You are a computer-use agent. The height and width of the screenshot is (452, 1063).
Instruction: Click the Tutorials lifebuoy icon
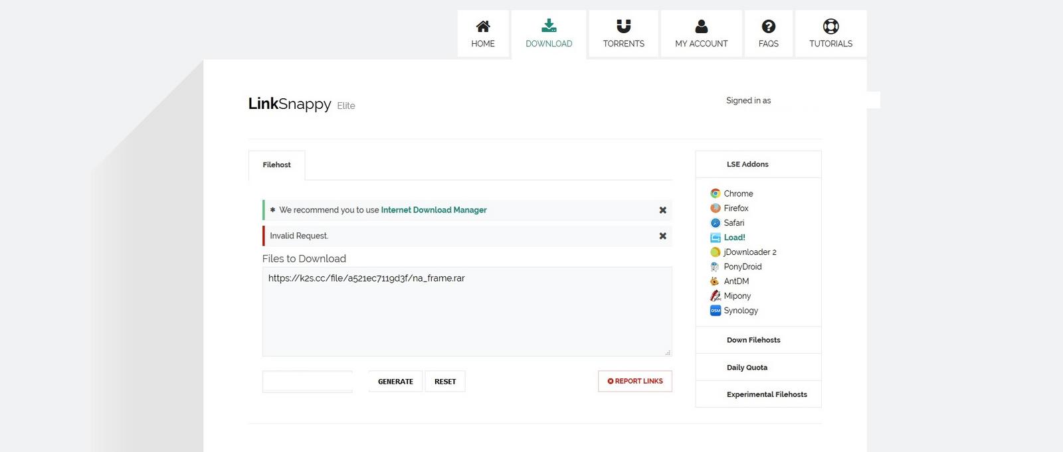coord(830,26)
